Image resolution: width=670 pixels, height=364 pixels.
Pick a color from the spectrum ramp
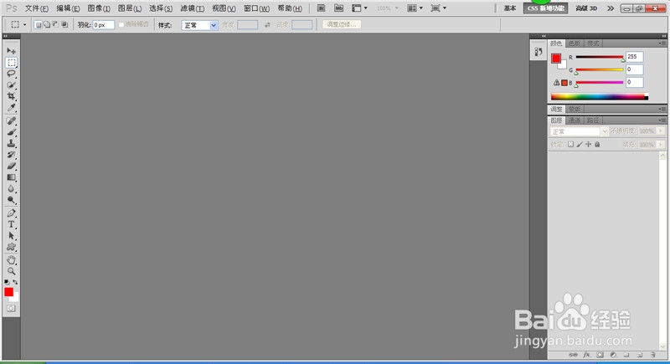tap(600, 97)
